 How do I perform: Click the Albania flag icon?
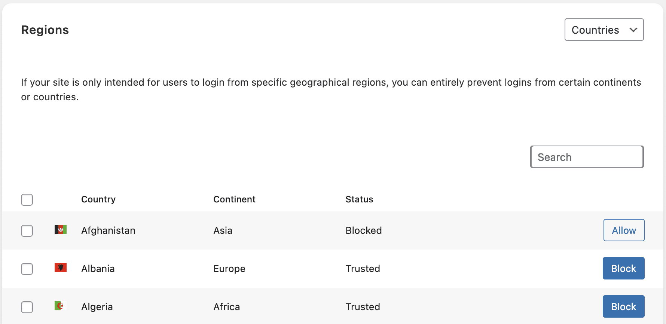click(61, 268)
